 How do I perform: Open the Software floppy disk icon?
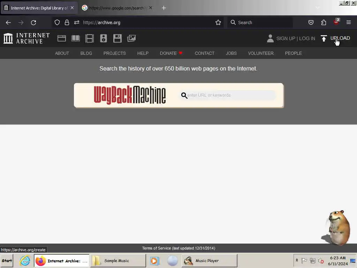point(117,38)
